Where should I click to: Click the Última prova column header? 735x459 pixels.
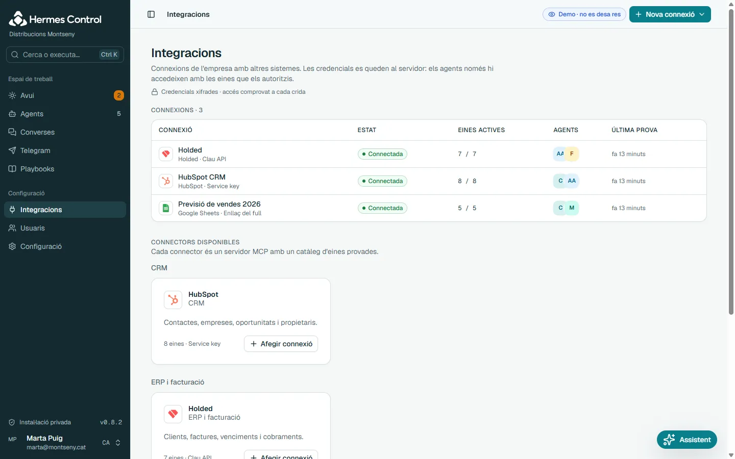coord(634,130)
